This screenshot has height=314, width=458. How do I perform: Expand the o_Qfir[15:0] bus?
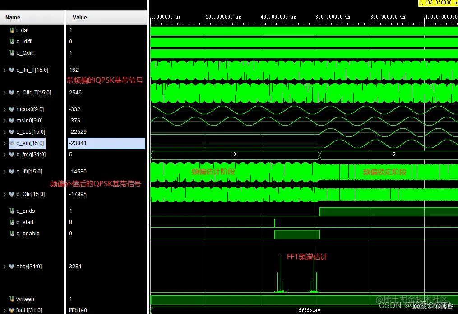[x=5, y=194]
